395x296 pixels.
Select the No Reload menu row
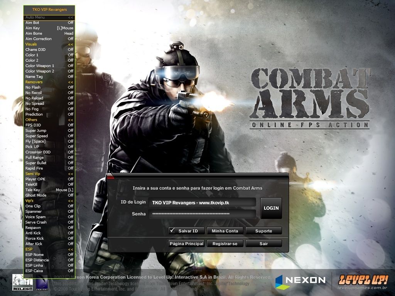click(49, 98)
